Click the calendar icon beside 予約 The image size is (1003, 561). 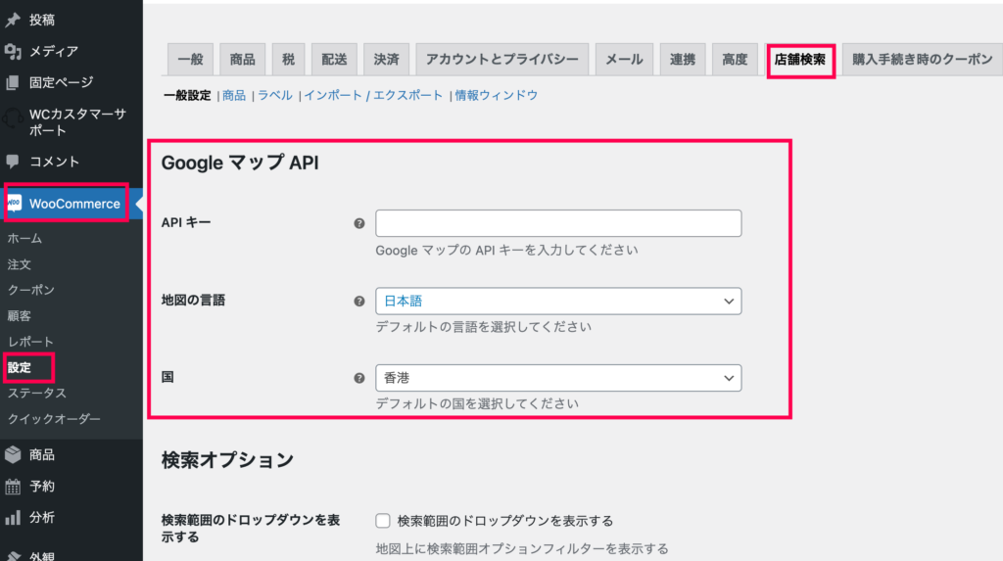[x=13, y=487]
